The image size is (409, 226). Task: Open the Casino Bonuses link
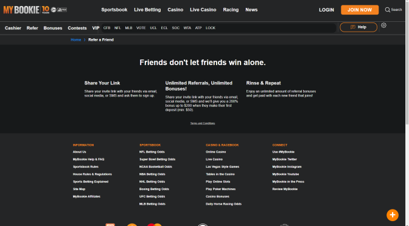(217, 197)
